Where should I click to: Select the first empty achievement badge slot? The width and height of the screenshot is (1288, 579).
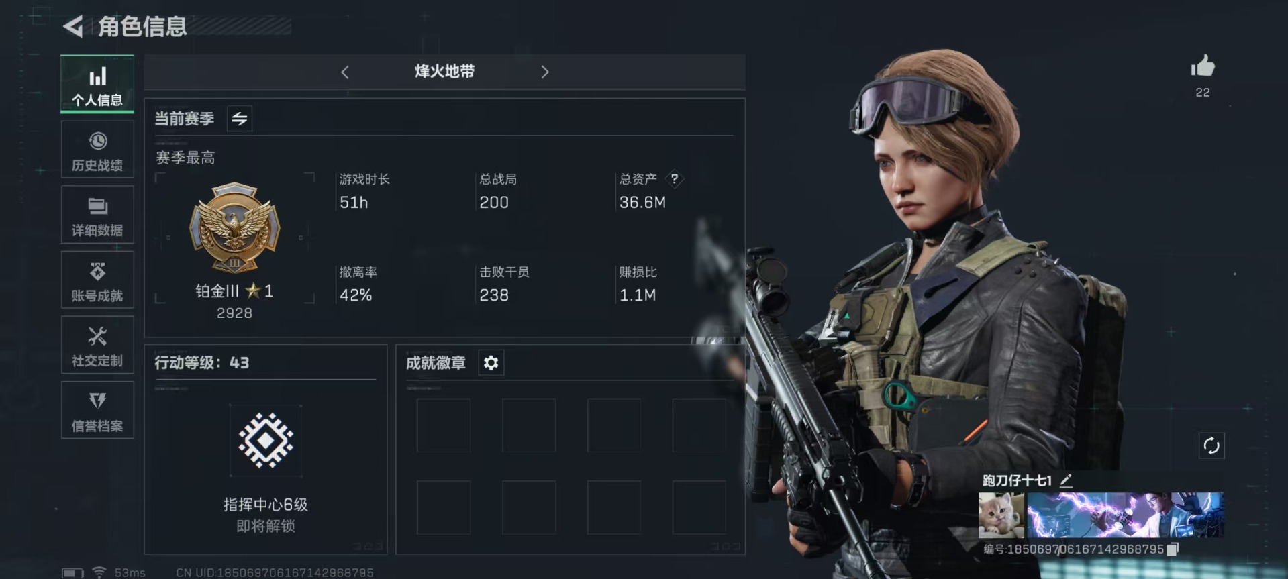(444, 425)
